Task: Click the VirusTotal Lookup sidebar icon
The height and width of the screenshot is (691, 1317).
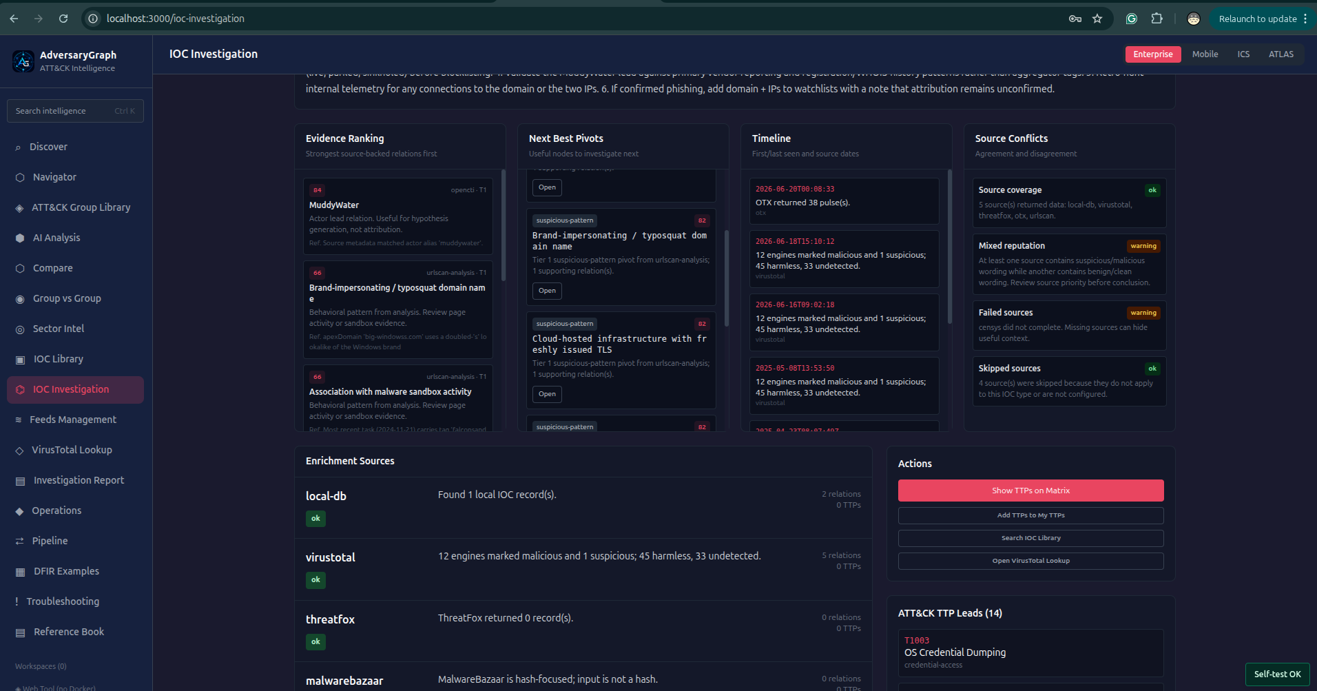Action: [x=19, y=451]
